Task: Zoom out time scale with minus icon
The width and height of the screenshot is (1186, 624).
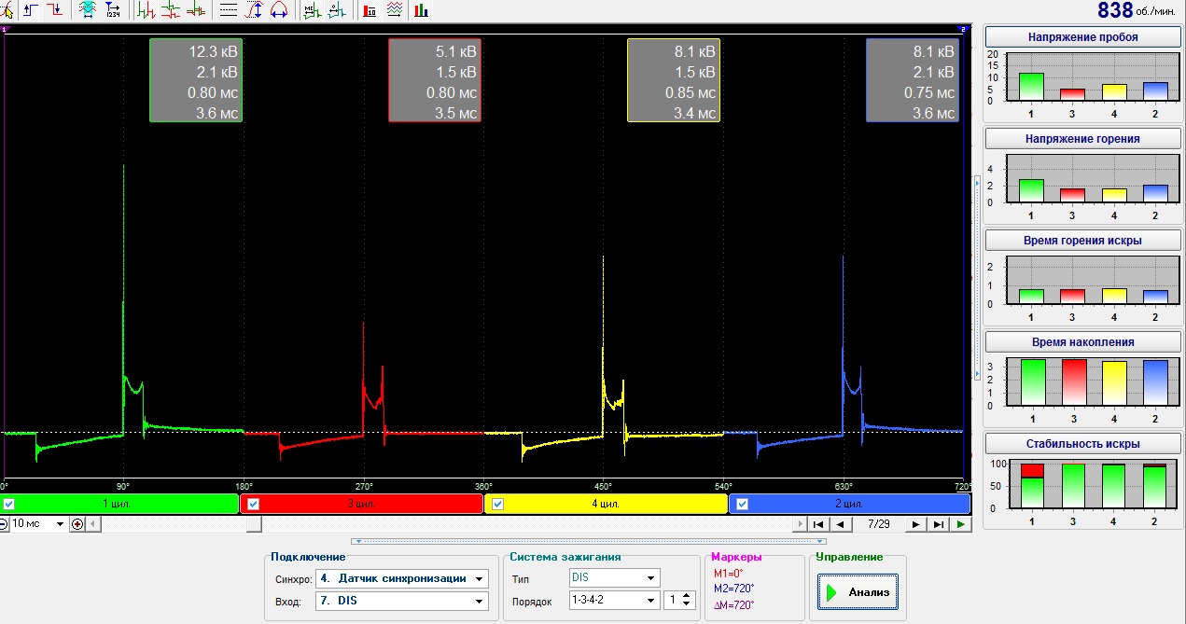Action: click(x=6, y=524)
